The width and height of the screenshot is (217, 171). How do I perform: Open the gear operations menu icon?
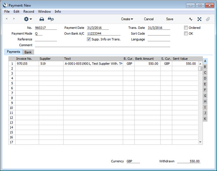28,19
